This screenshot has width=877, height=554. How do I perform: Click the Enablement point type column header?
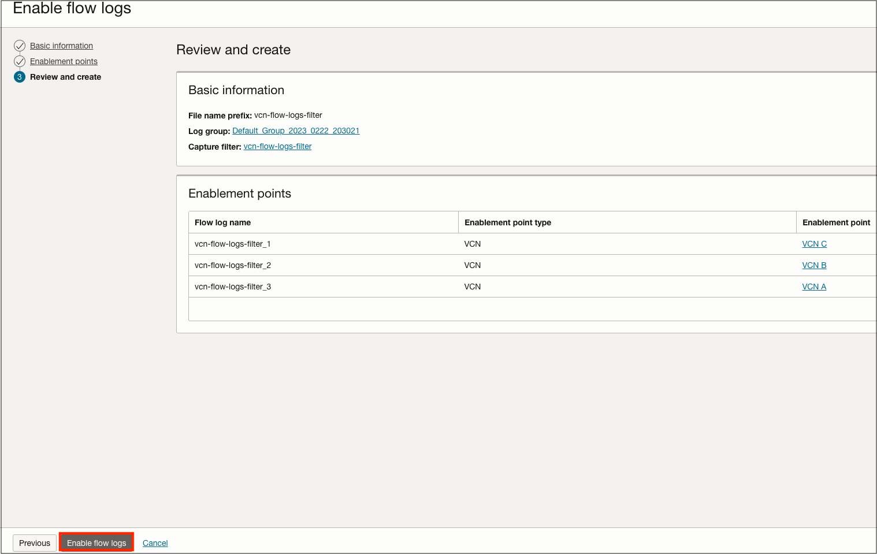pyautogui.click(x=507, y=222)
